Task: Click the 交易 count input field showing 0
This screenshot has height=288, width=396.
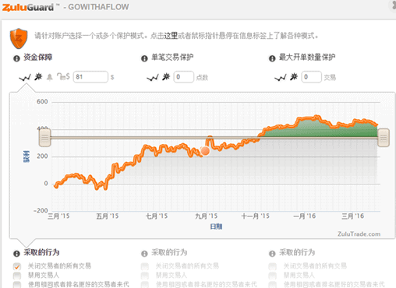Action: (x=312, y=77)
